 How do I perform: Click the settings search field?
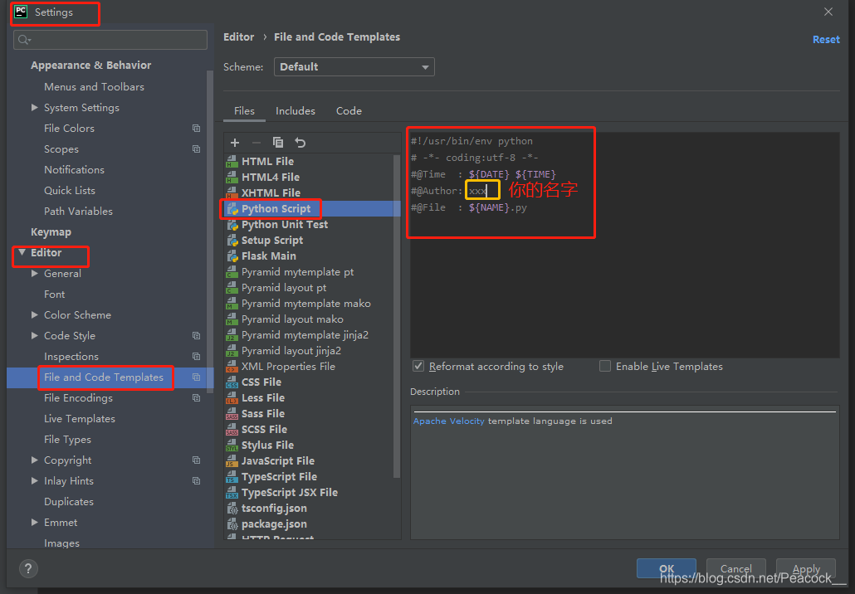pyautogui.click(x=110, y=40)
